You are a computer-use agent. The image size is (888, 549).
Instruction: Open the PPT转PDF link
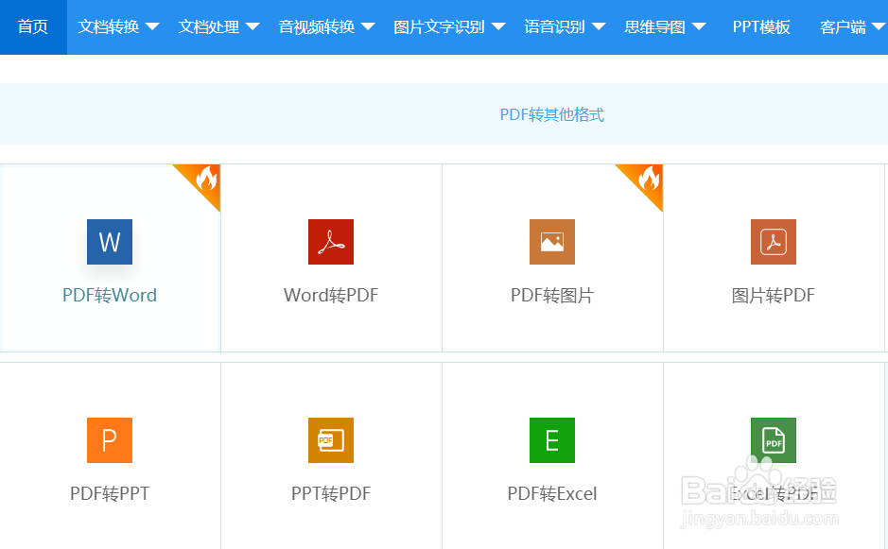click(331, 493)
